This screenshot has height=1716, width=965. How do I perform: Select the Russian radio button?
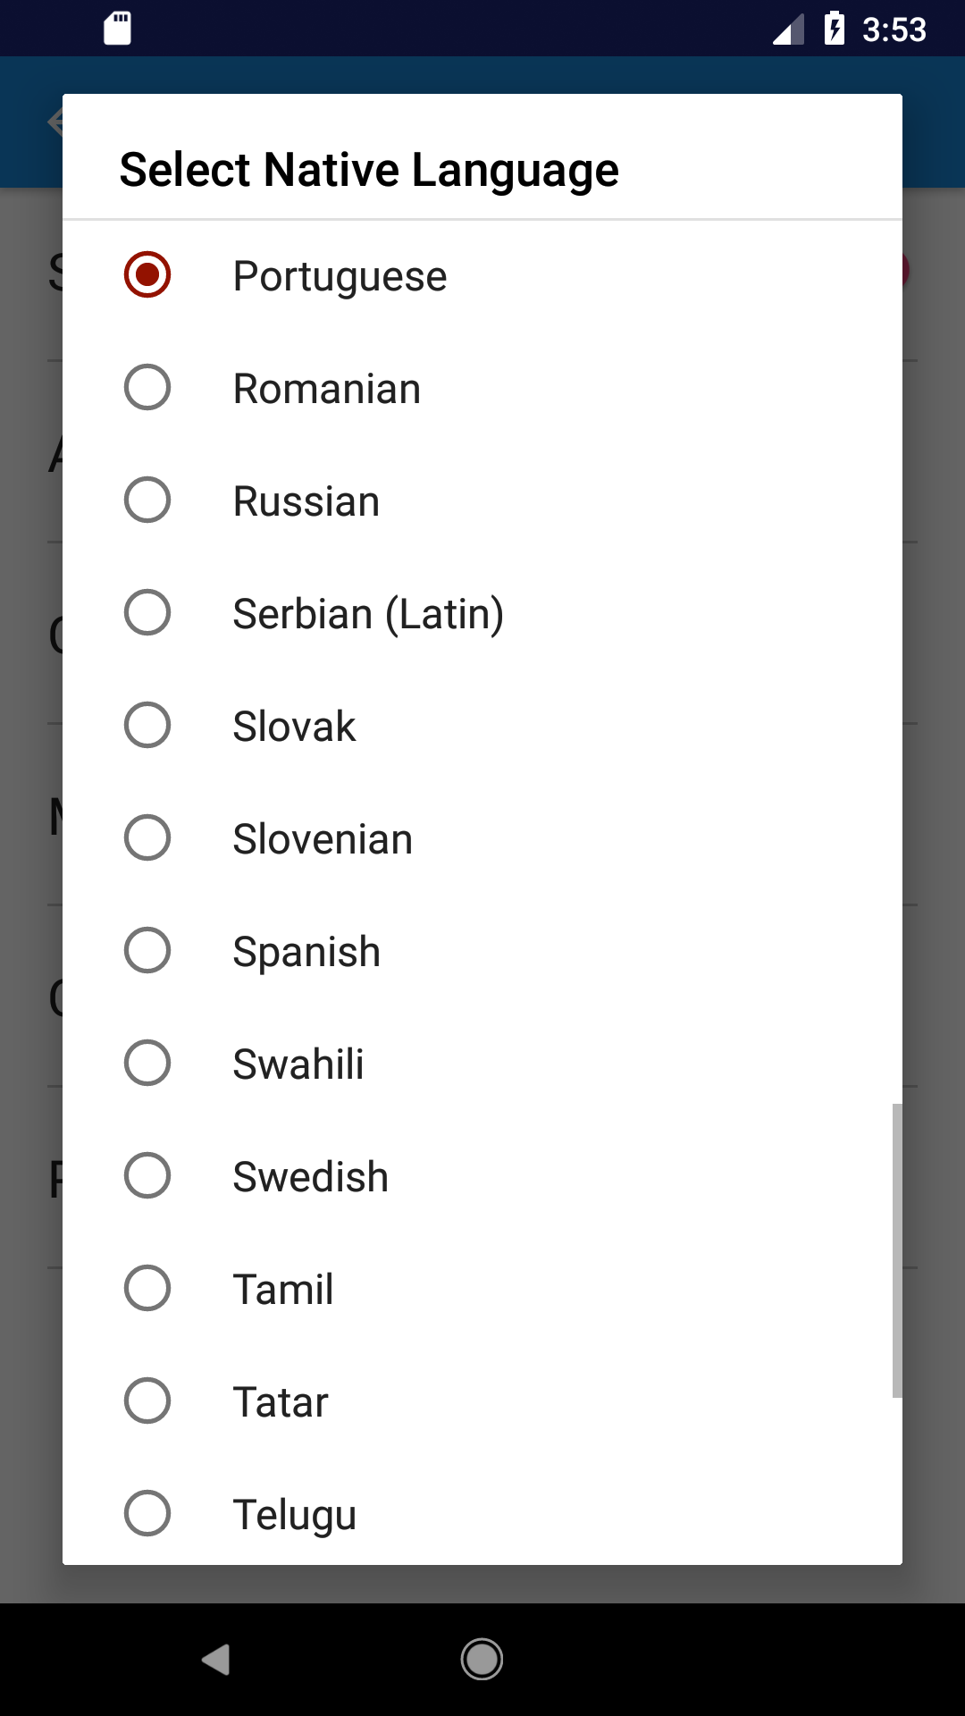pyautogui.click(x=147, y=500)
